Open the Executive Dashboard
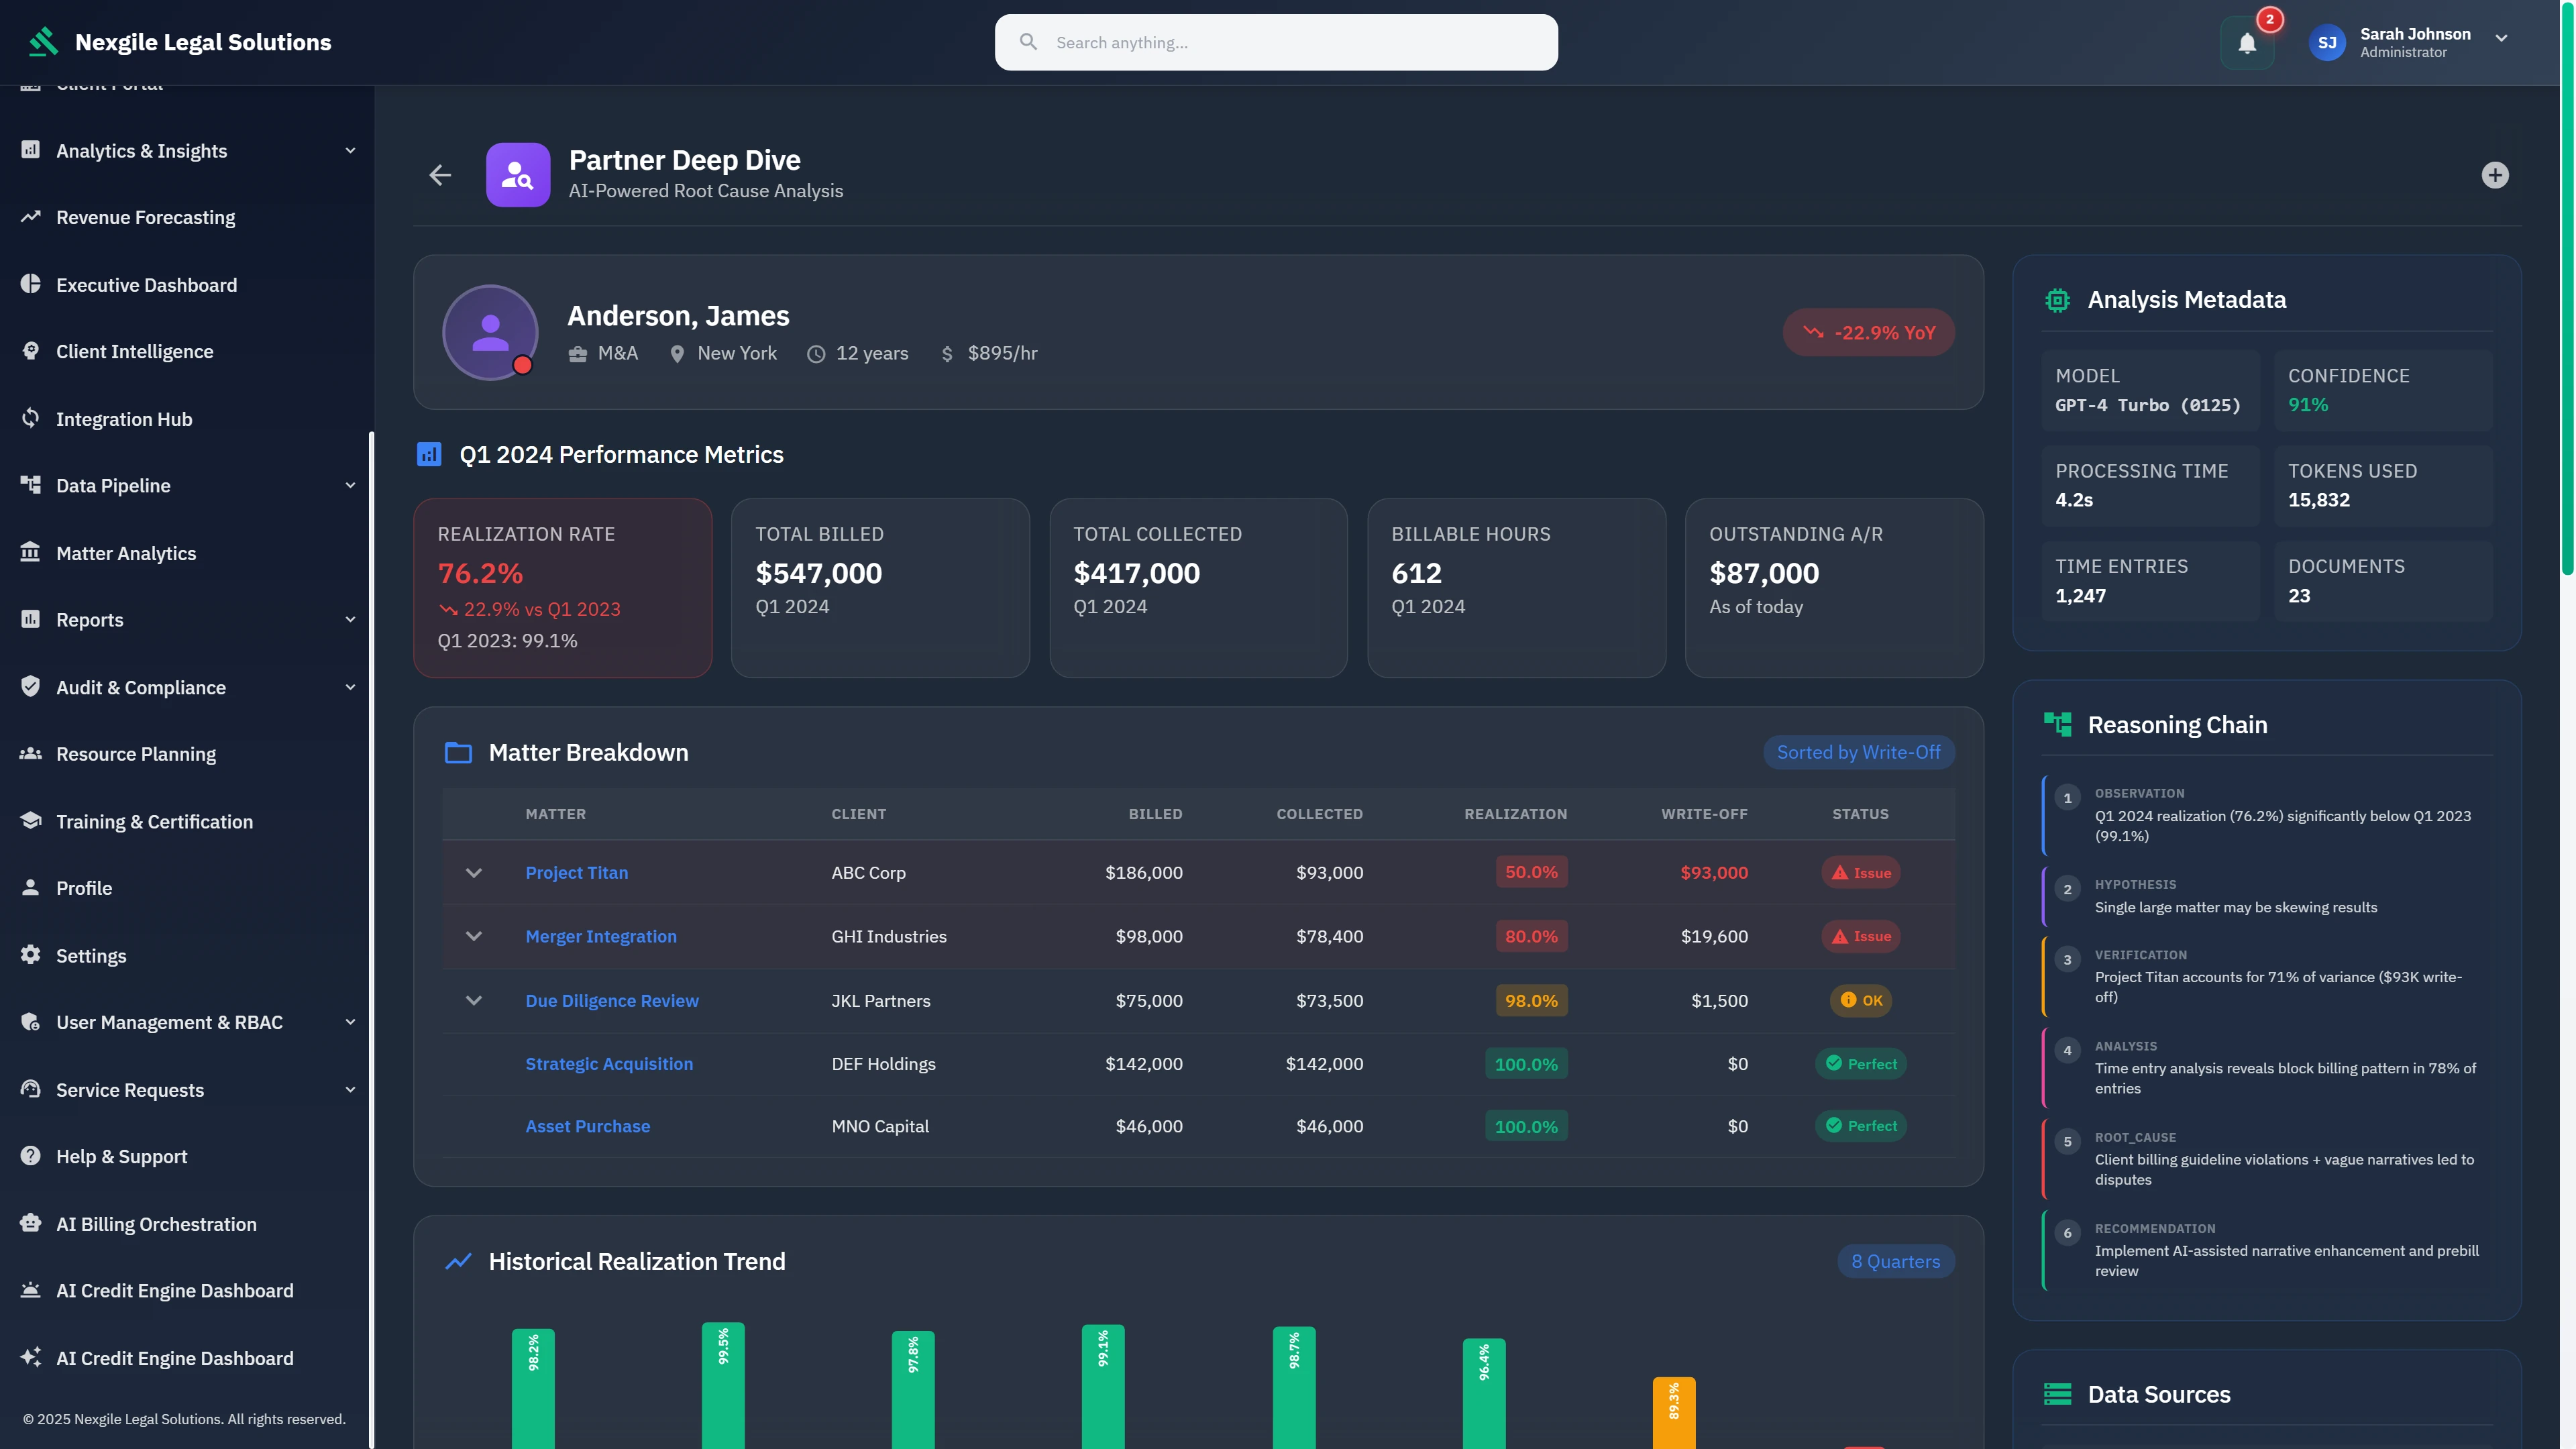 point(147,284)
